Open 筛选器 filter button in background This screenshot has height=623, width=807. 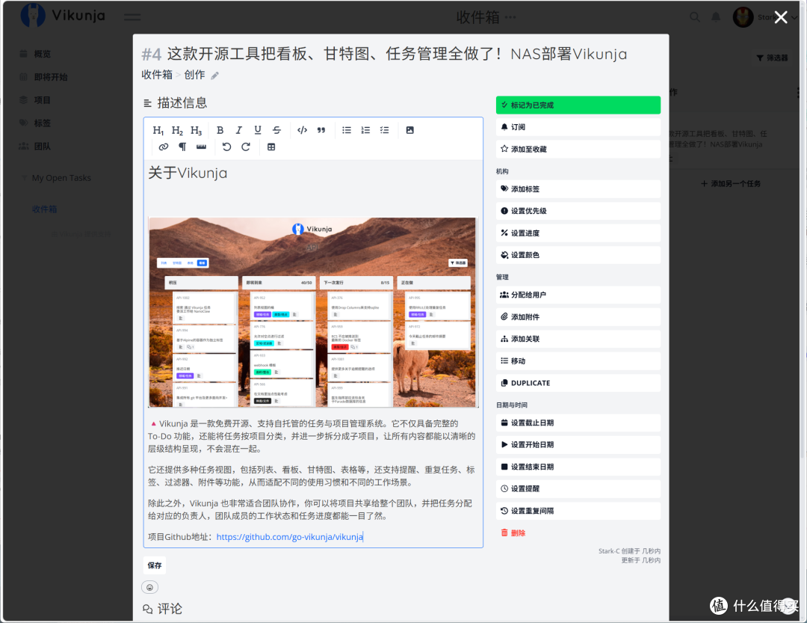click(772, 58)
